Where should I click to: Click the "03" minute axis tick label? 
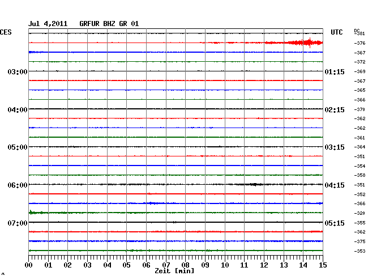87,265
